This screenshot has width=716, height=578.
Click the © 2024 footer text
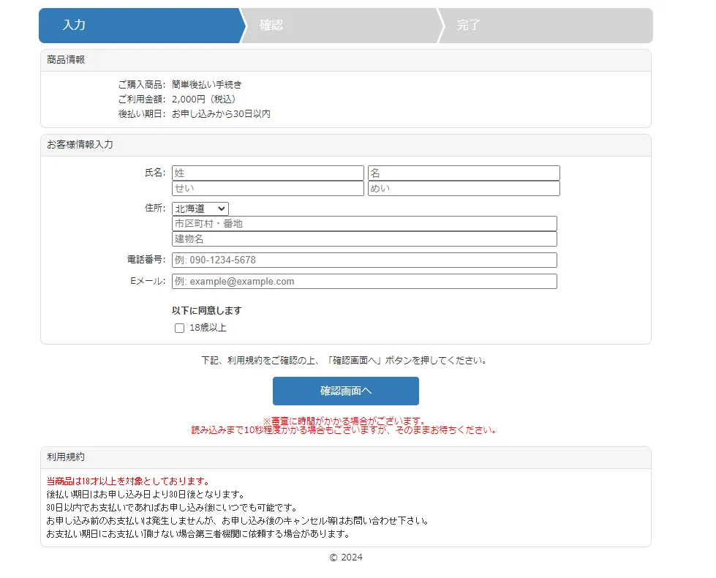pos(346,558)
